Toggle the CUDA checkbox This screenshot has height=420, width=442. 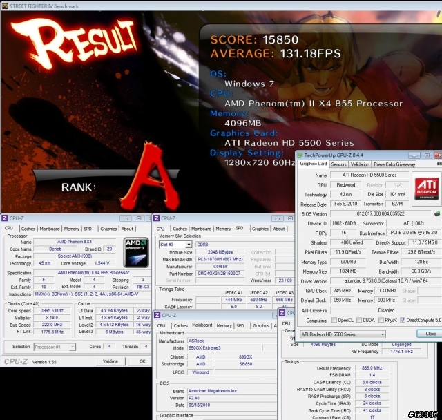(x=359, y=320)
